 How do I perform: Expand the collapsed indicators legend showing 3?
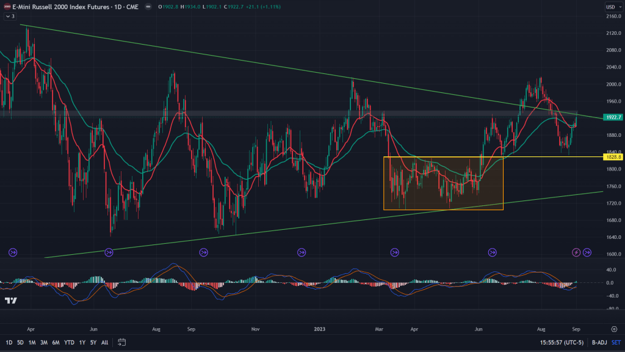click(9, 16)
